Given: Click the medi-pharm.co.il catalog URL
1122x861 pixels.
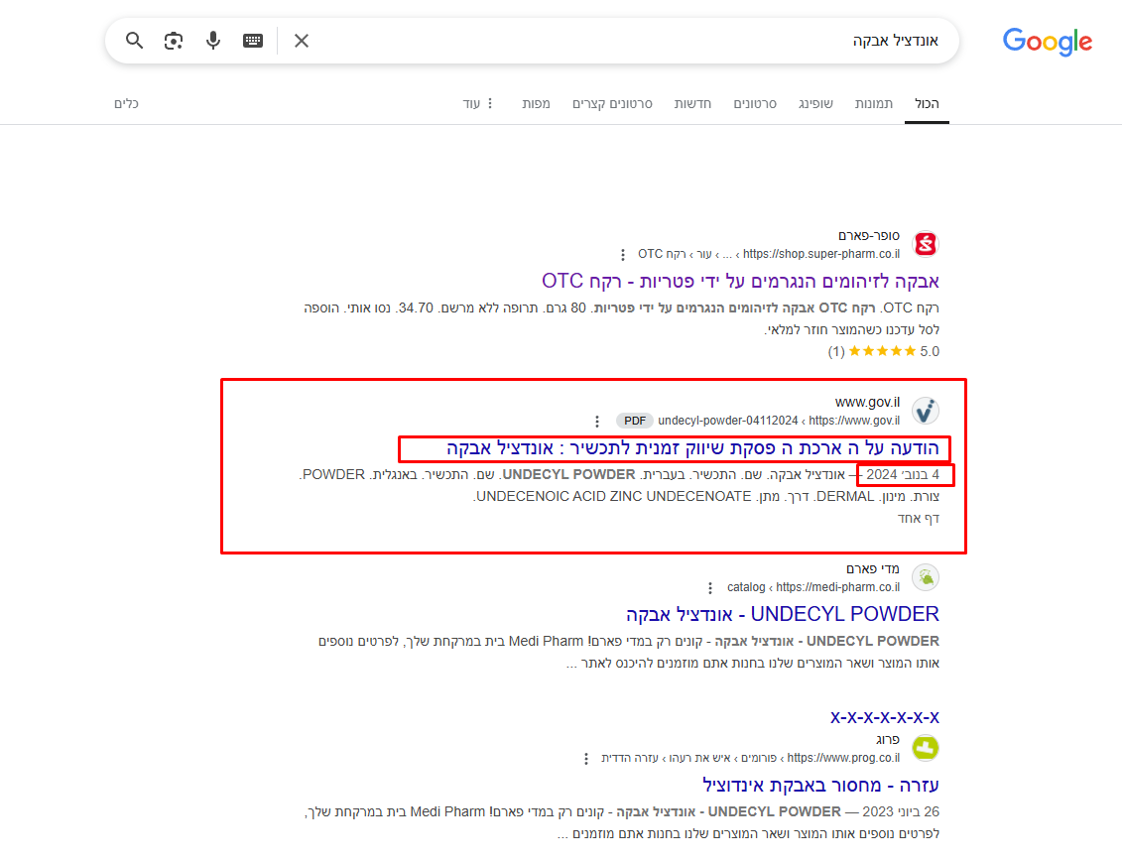Looking at the screenshot, I should click(813, 587).
